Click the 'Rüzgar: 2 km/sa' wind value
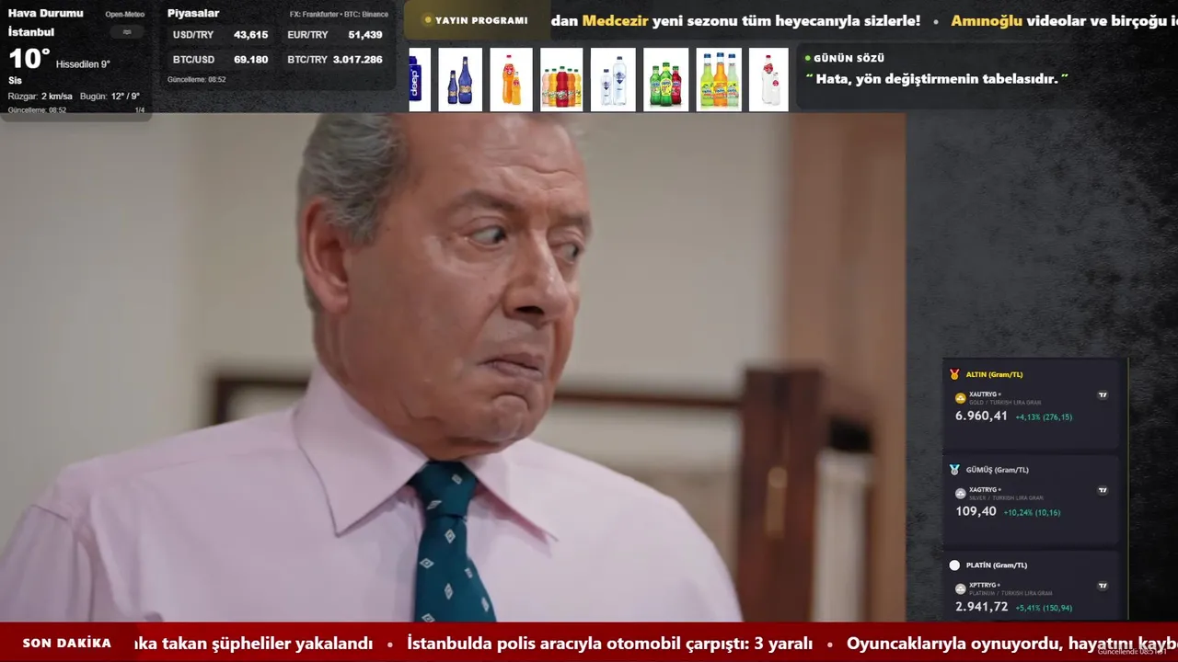 40,96
